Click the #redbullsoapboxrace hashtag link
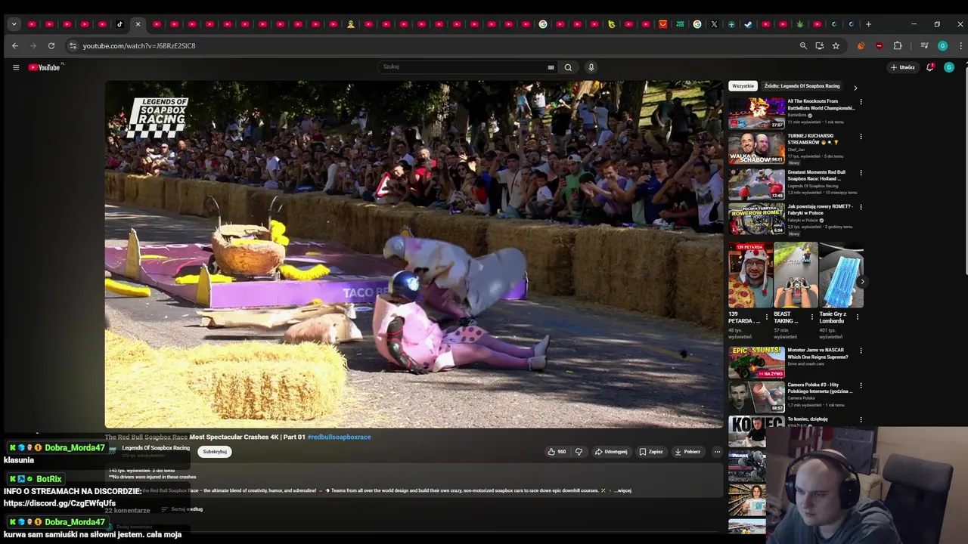This screenshot has height=544, width=968. pyautogui.click(x=339, y=437)
